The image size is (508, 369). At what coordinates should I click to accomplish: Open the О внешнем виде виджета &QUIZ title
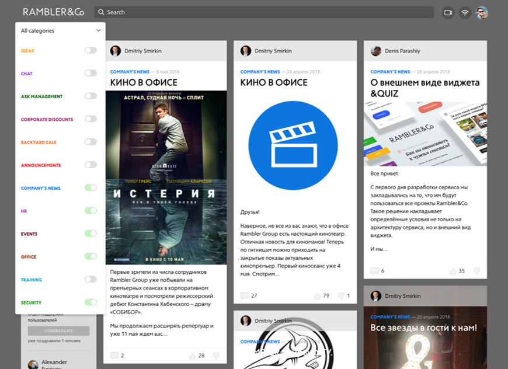(425, 88)
